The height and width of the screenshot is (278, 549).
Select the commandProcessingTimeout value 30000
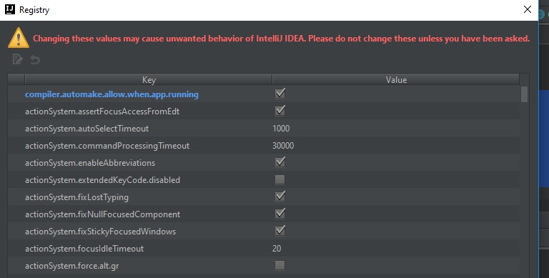tap(283, 146)
